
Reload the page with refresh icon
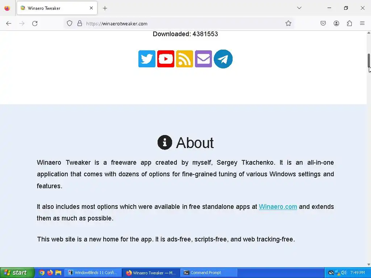pos(35,24)
